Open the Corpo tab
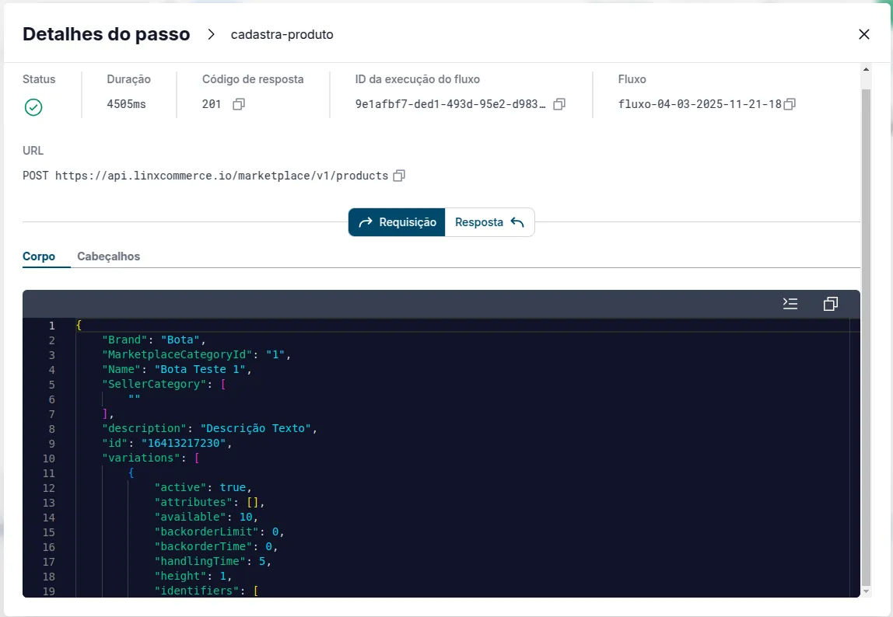The height and width of the screenshot is (617, 893). tap(39, 256)
